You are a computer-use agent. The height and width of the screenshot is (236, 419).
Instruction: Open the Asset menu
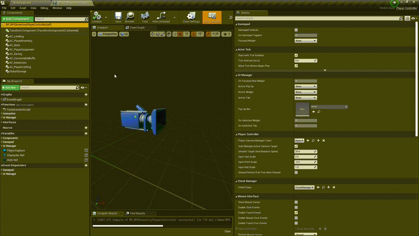[x=23, y=8]
